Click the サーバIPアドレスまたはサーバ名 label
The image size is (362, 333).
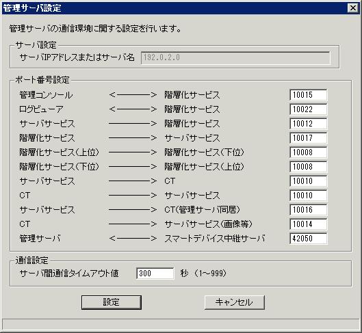[x=77, y=57]
